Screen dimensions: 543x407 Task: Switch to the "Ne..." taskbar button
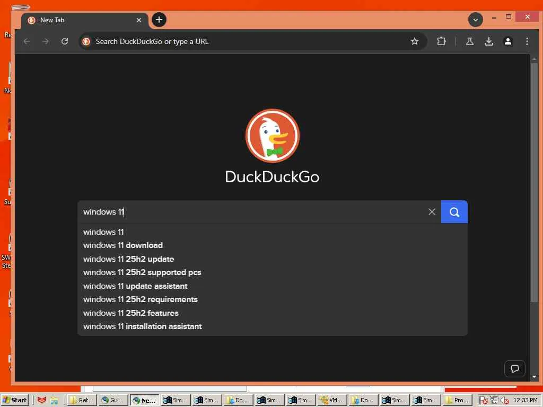pos(144,400)
